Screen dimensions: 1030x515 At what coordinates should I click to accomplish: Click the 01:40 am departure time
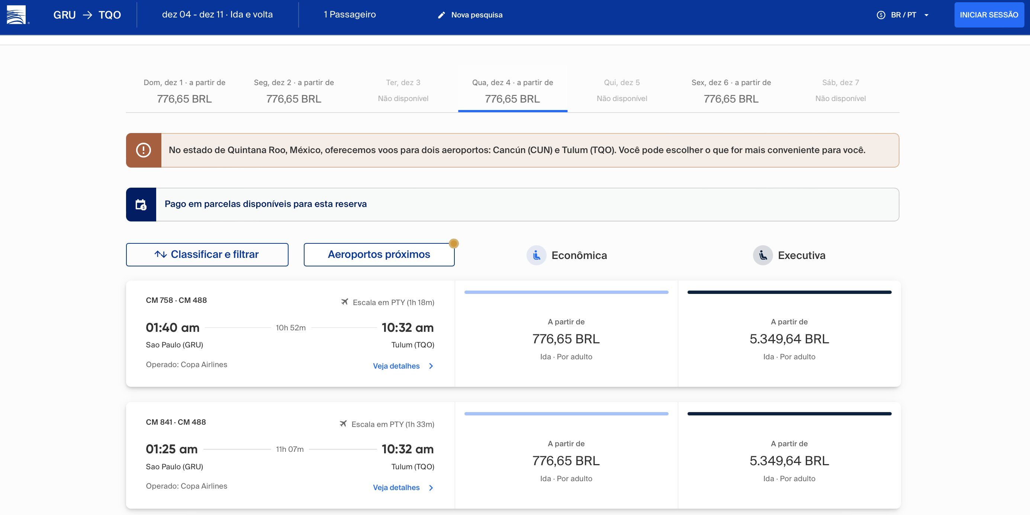pos(173,328)
